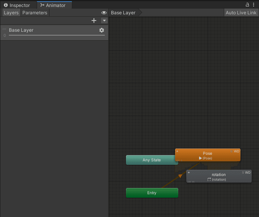Screen dimensions: 259x217
Task: Open the Parameters tab
Action: coord(35,13)
